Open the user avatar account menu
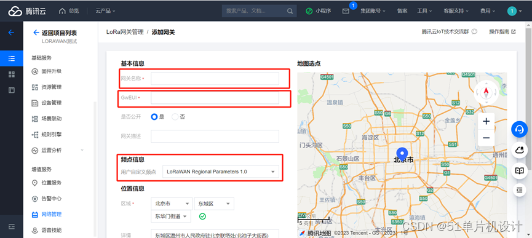The image size is (532, 238). tap(514, 11)
